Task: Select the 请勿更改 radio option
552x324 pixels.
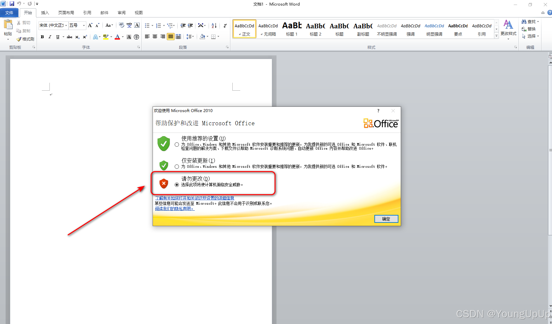Action: point(177,185)
